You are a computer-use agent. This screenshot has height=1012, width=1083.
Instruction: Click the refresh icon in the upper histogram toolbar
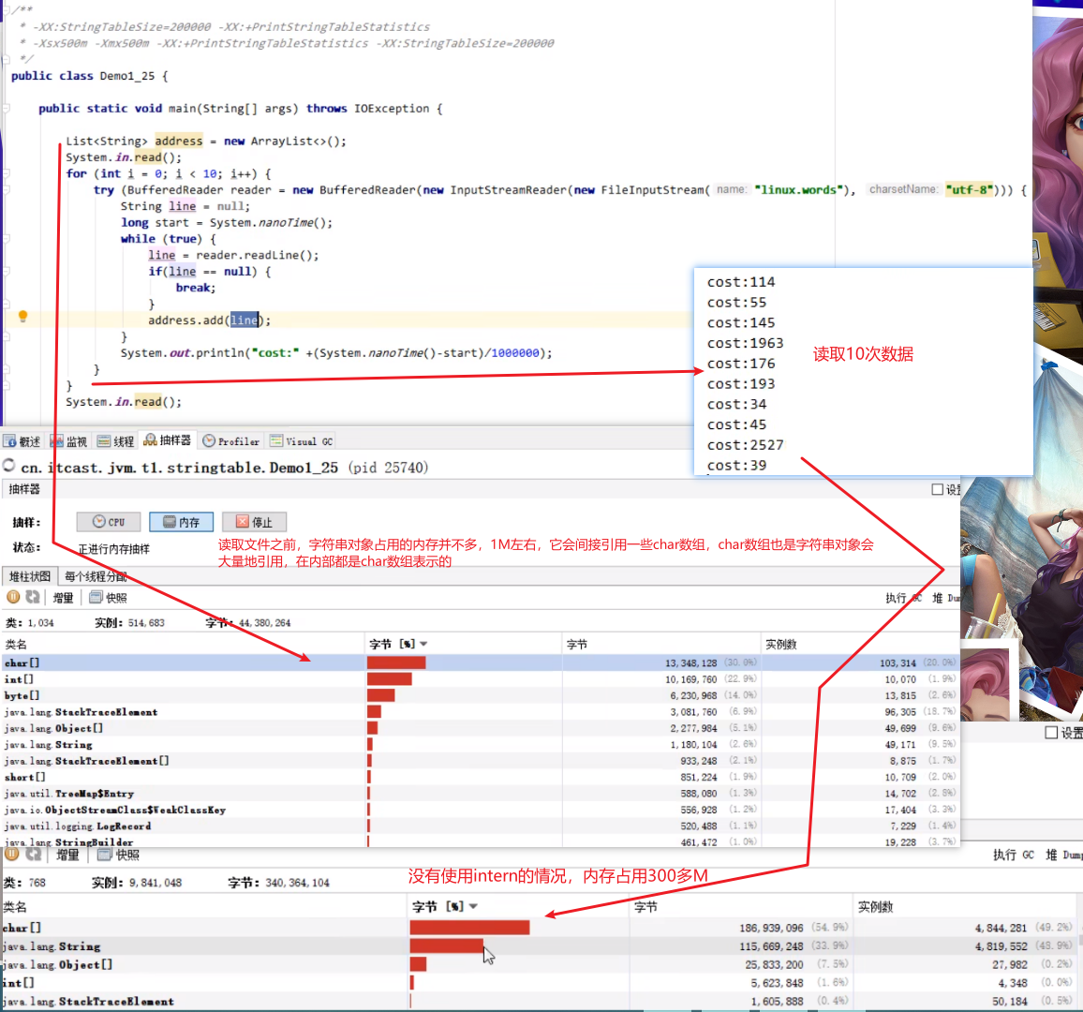pos(33,597)
